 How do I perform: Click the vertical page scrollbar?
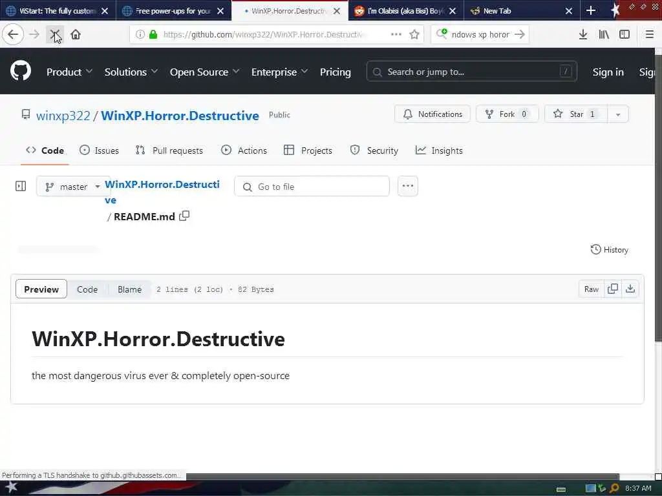[658, 198]
